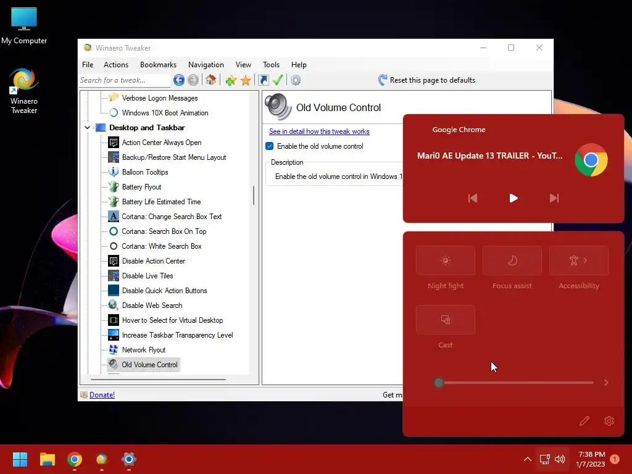The width and height of the screenshot is (632, 474).
Task: Uncheck Enable the old volume control
Action: coord(270,146)
